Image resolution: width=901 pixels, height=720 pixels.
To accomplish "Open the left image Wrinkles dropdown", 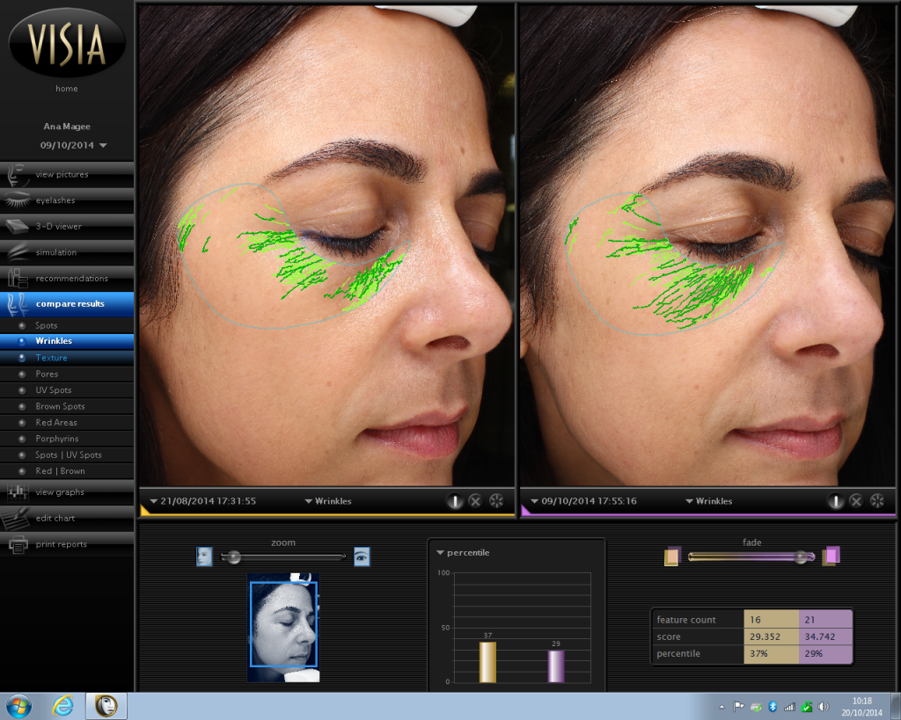I will [327, 501].
